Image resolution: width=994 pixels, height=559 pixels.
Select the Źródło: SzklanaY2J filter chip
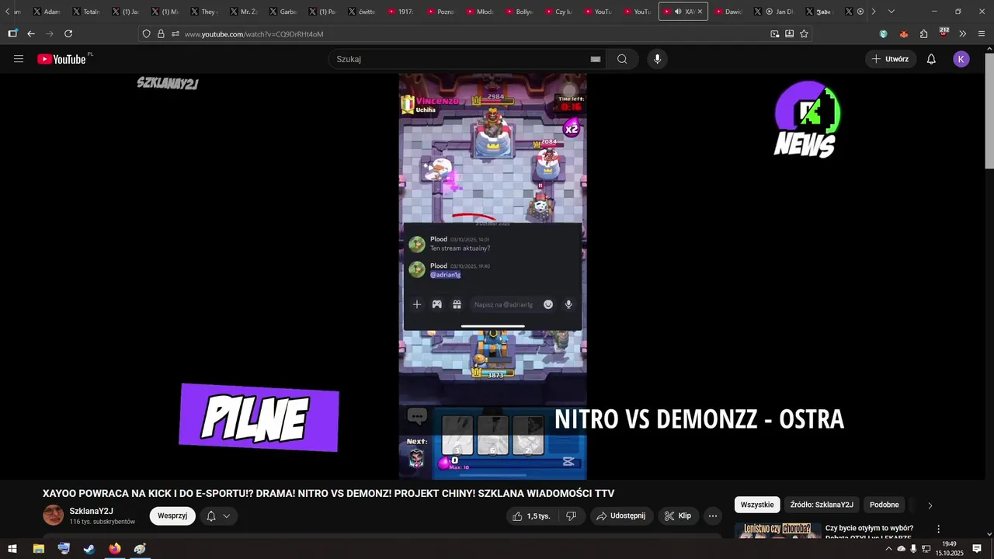pos(822,505)
